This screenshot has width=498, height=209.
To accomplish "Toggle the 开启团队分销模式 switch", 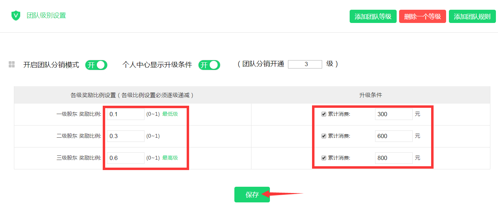I will 96,65.
